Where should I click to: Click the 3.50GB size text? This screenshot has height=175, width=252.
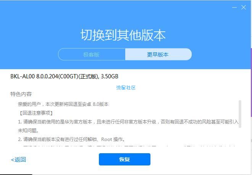[110, 76]
